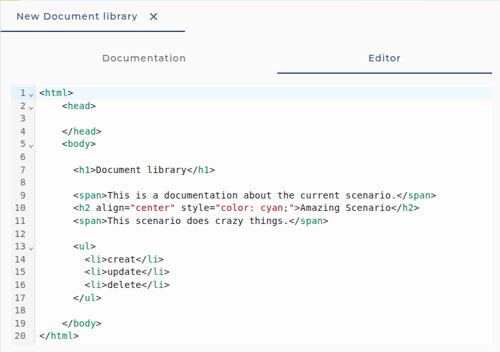Click line number 20 in the gutter

20,336
